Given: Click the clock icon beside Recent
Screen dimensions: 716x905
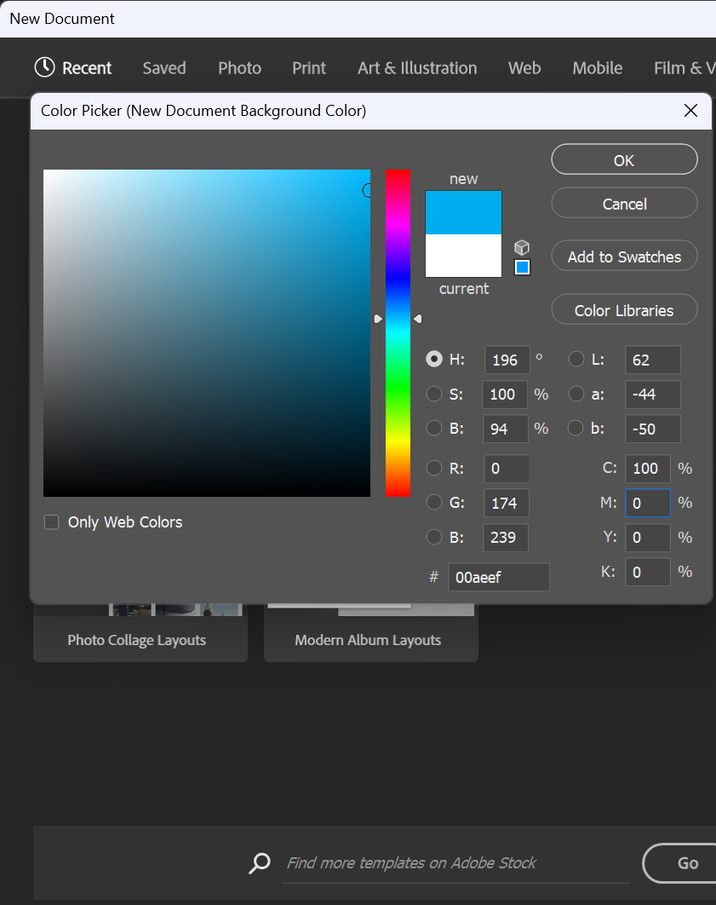Looking at the screenshot, I should [43, 67].
